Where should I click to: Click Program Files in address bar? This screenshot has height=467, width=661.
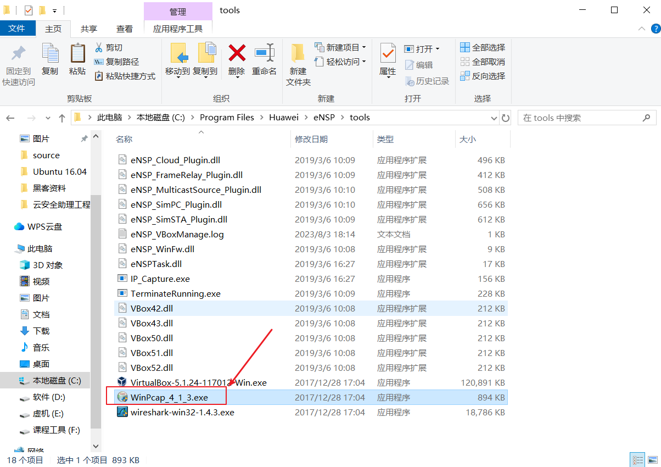tap(227, 118)
